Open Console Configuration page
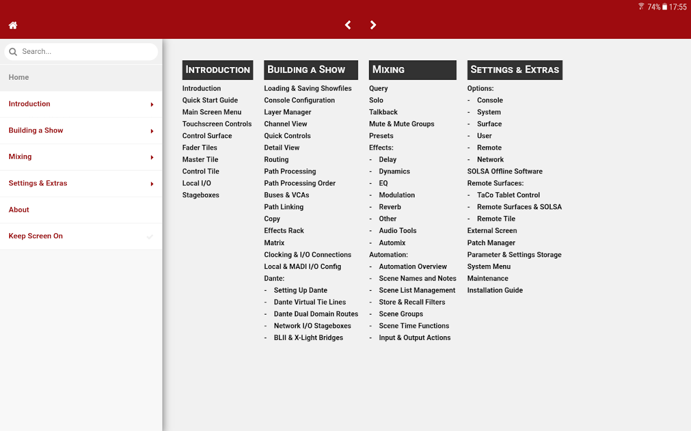The height and width of the screenshot is (431, 691). tap(300, 100)
